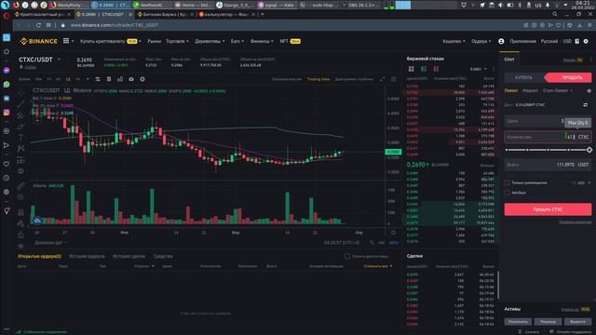Open chart technical indicators icon
Image resolution: width=596 pixels, height=335 pixels.
120,79
